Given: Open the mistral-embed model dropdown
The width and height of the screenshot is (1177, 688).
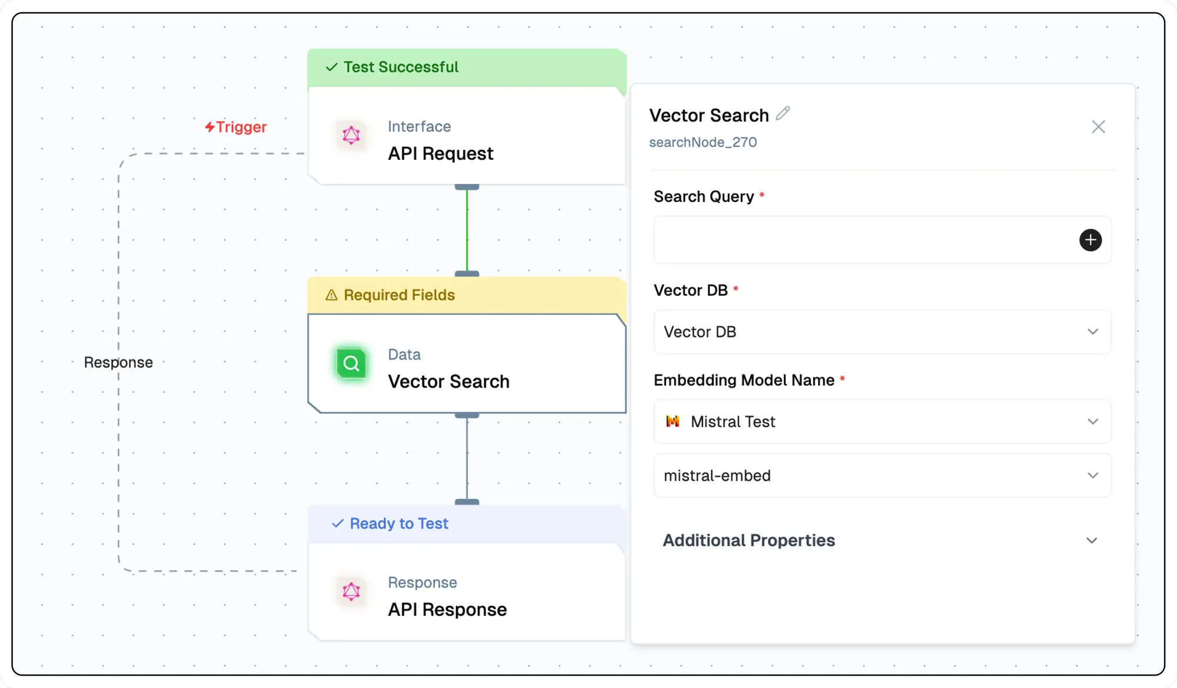Looking at the screenshot, I should (882, 475).
